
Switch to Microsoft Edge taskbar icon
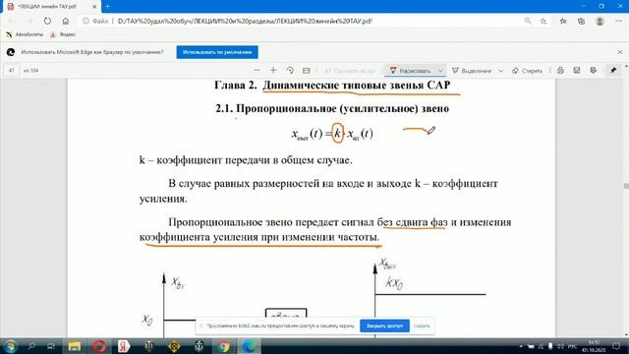[x=249, y=346]
